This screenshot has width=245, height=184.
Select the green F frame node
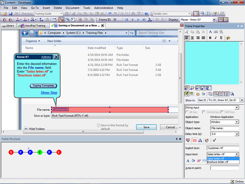[x=40, y=152]
